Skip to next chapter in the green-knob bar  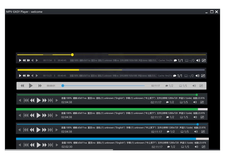click(51, 100)
